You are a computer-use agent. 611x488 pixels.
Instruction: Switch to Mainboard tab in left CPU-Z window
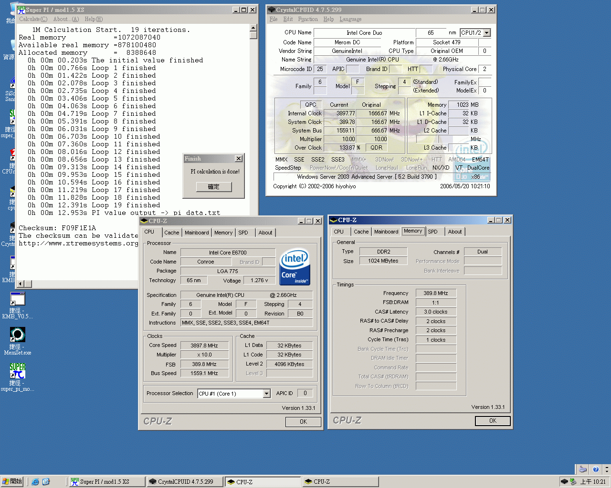tap(197, 233)
